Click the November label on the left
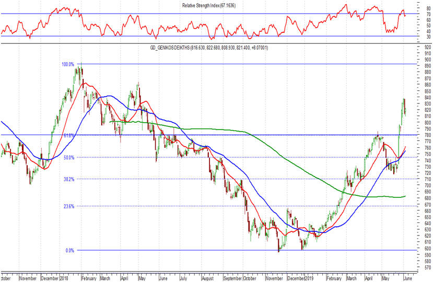433x282 pixels. (28, 278)
